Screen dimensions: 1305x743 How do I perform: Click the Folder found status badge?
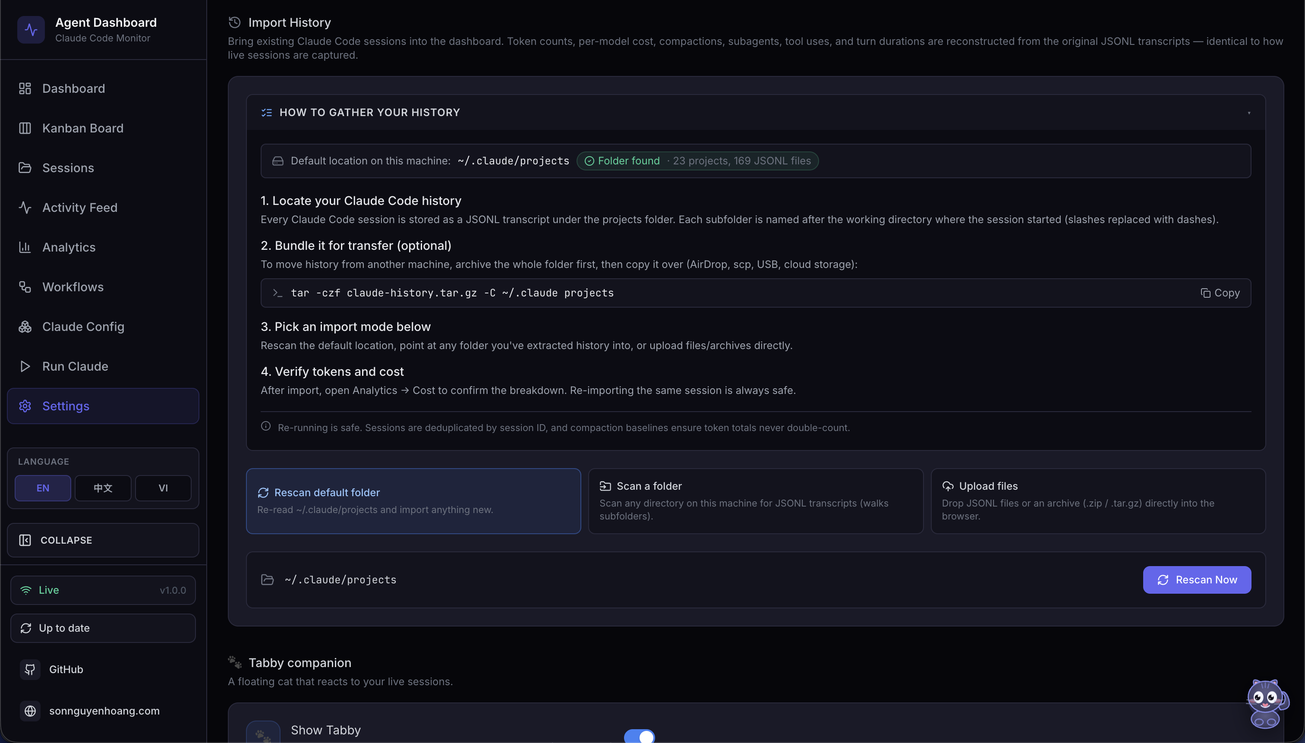pyautogui.click(x=698, y=161)
